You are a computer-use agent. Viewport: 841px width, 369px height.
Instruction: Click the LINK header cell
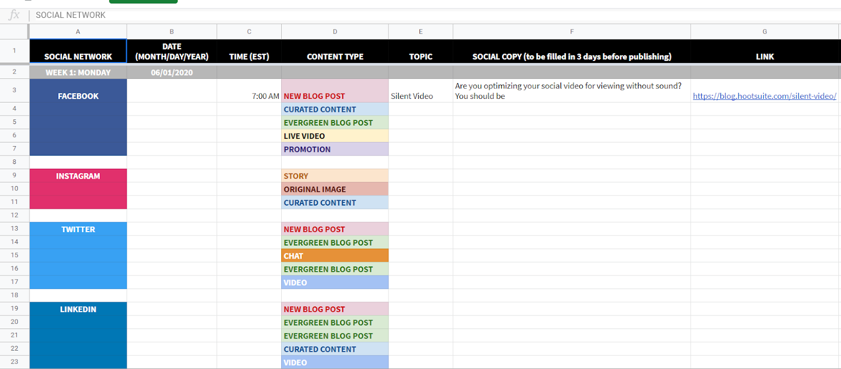[x=765, y=51]
